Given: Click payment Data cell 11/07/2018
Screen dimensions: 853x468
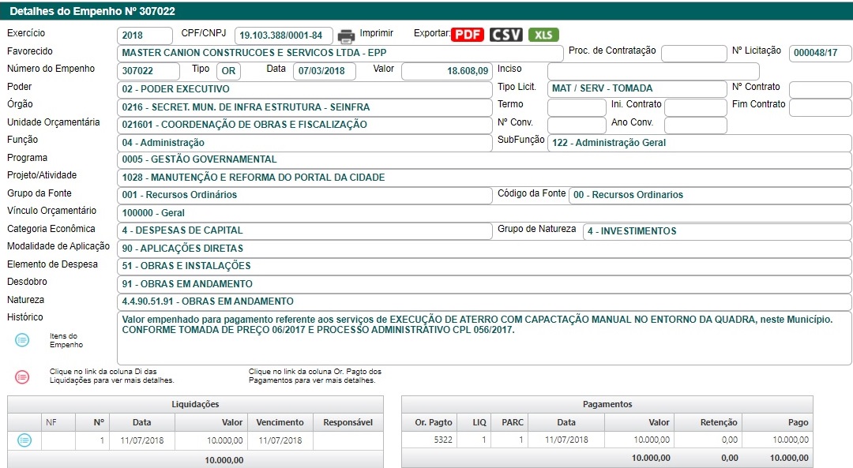Looking at the screenshot, I should [566, 440].
